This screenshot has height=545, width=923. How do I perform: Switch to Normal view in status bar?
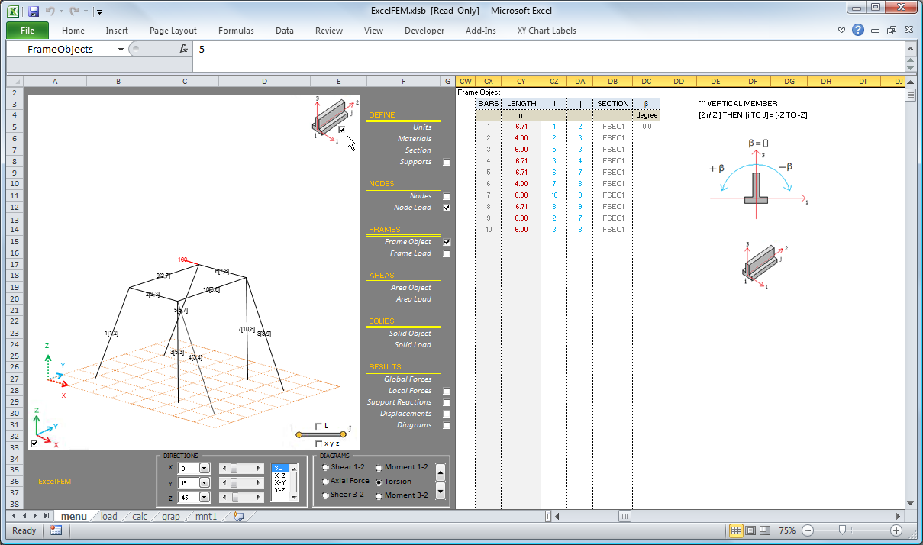[736, 530]
